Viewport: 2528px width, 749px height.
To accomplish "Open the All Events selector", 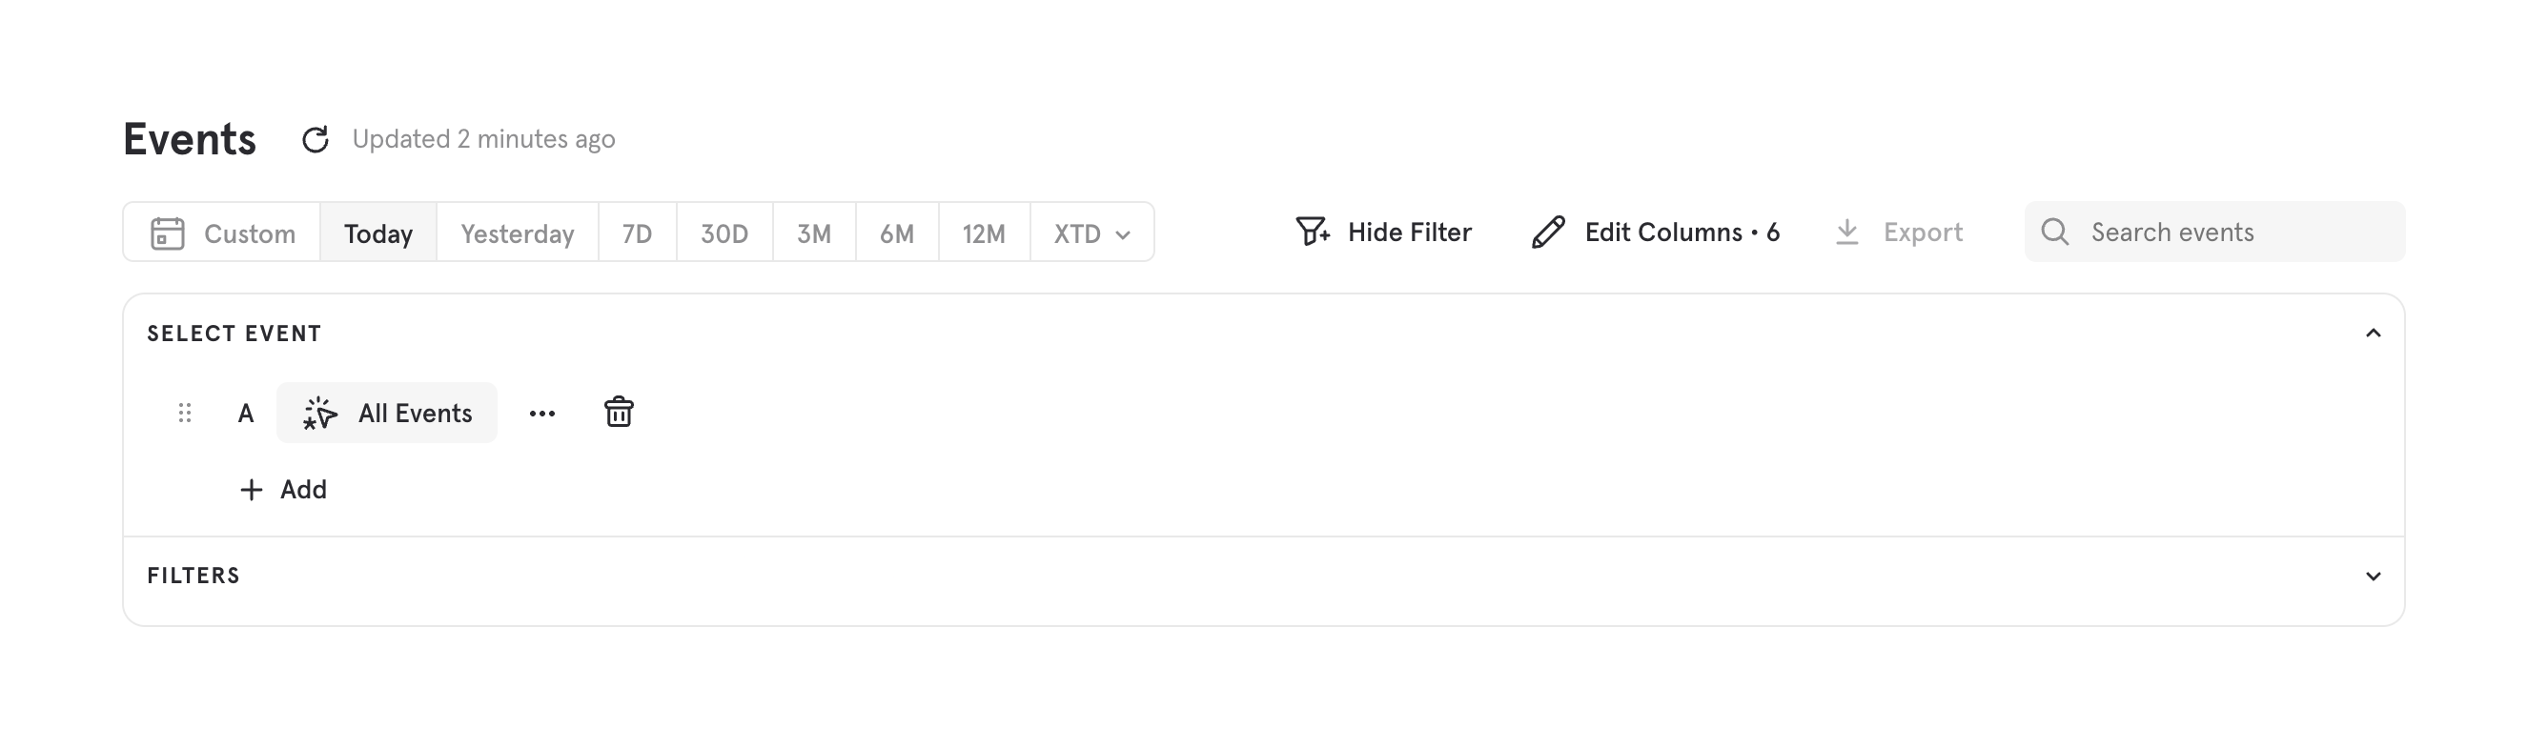I will click(x=388, y=414).
